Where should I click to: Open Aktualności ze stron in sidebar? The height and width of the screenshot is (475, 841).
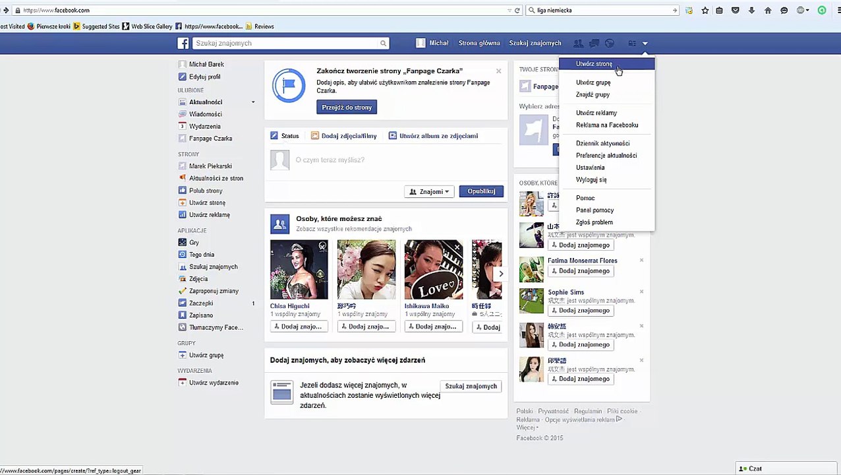tap(216, 179)
